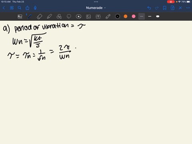
Task: Start audio recording with microphone icon
Action: [x=35, y=8]
